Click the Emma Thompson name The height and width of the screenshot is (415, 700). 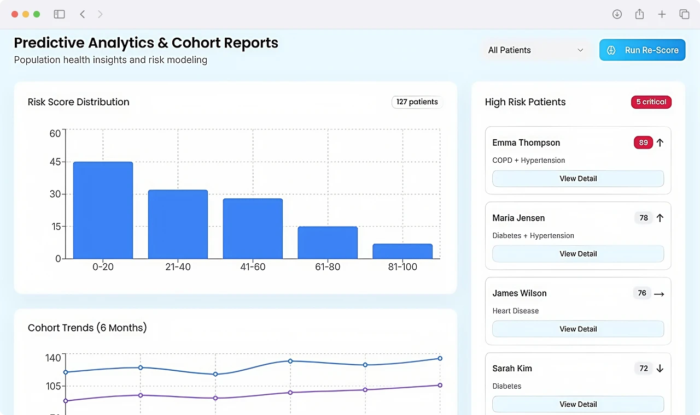[x=526, y=143]
